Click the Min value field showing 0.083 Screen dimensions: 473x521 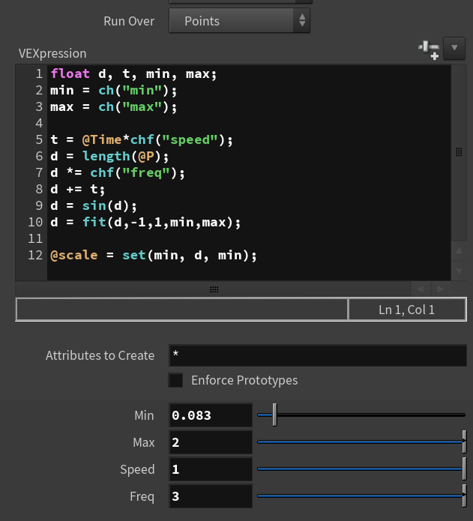[211, 415]
